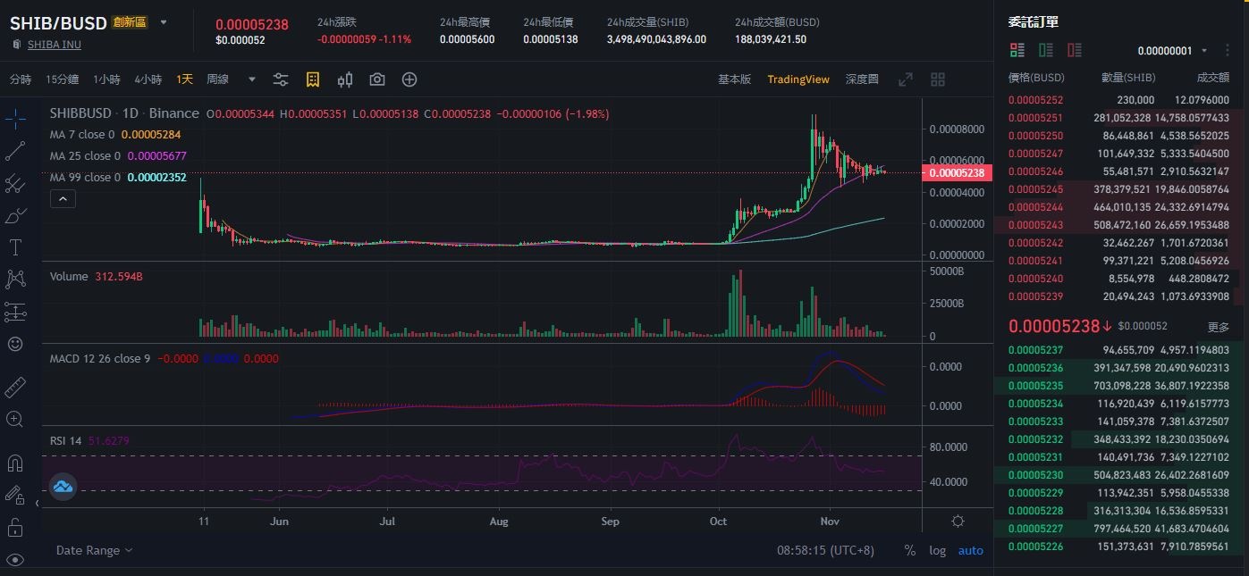This screenshot has width=1249, height=576.
Task: Click 更多 in the order book
Action: point(1219,327)
